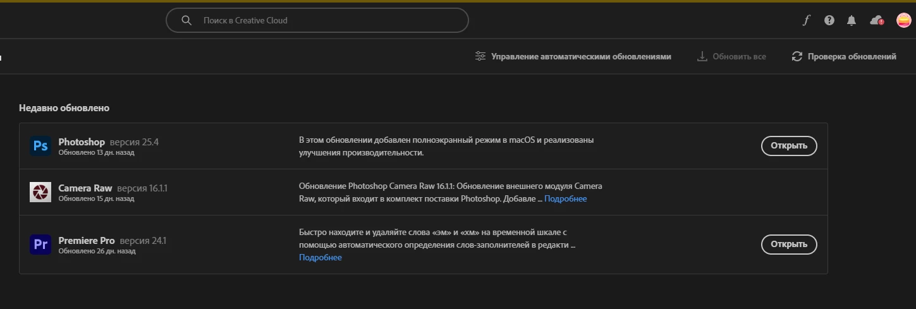Select the Photoshop title text
Screen dimensions: 916x309
click(82, 142)
